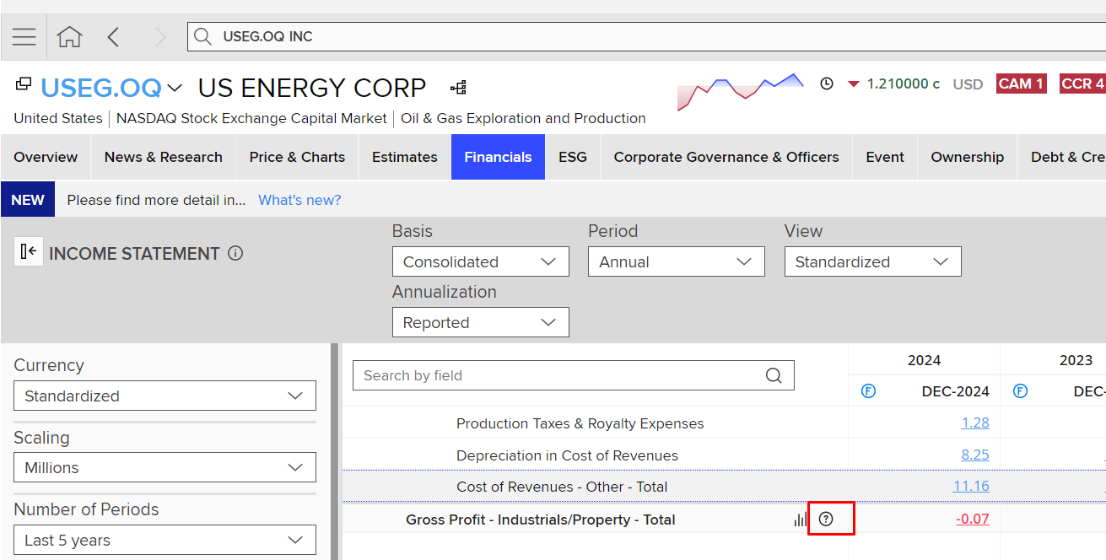1106x560 pixels.
Task: Click the 2024 column header
Action: [x=924, y=360]
